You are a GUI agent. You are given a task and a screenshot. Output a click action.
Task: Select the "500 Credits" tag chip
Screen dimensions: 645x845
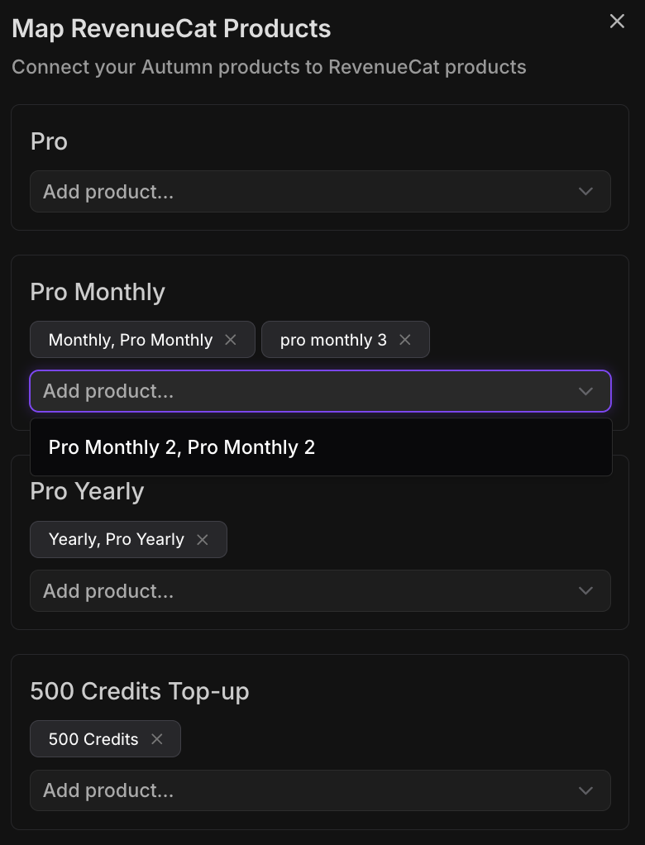[91, 738]
